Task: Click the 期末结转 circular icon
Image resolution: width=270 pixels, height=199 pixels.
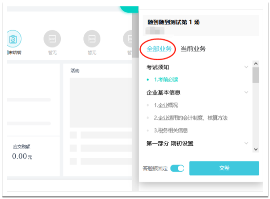Action: [14, 39]
